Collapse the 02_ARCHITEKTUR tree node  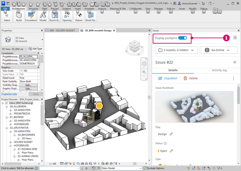[6, 128]
